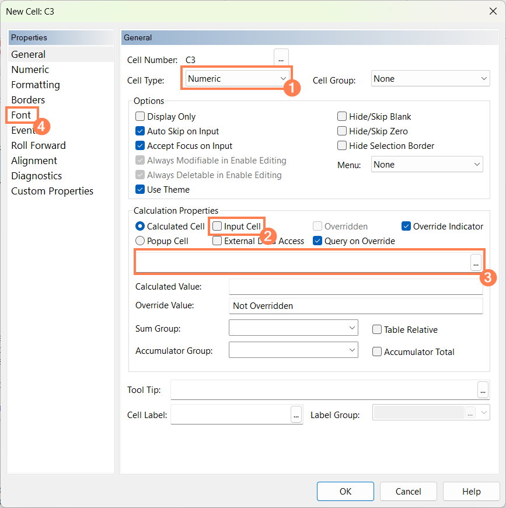Screen dimensions: 506x508
Task: Toggle Hide/Skip Zero checkbox
Action: coord(342,131)
